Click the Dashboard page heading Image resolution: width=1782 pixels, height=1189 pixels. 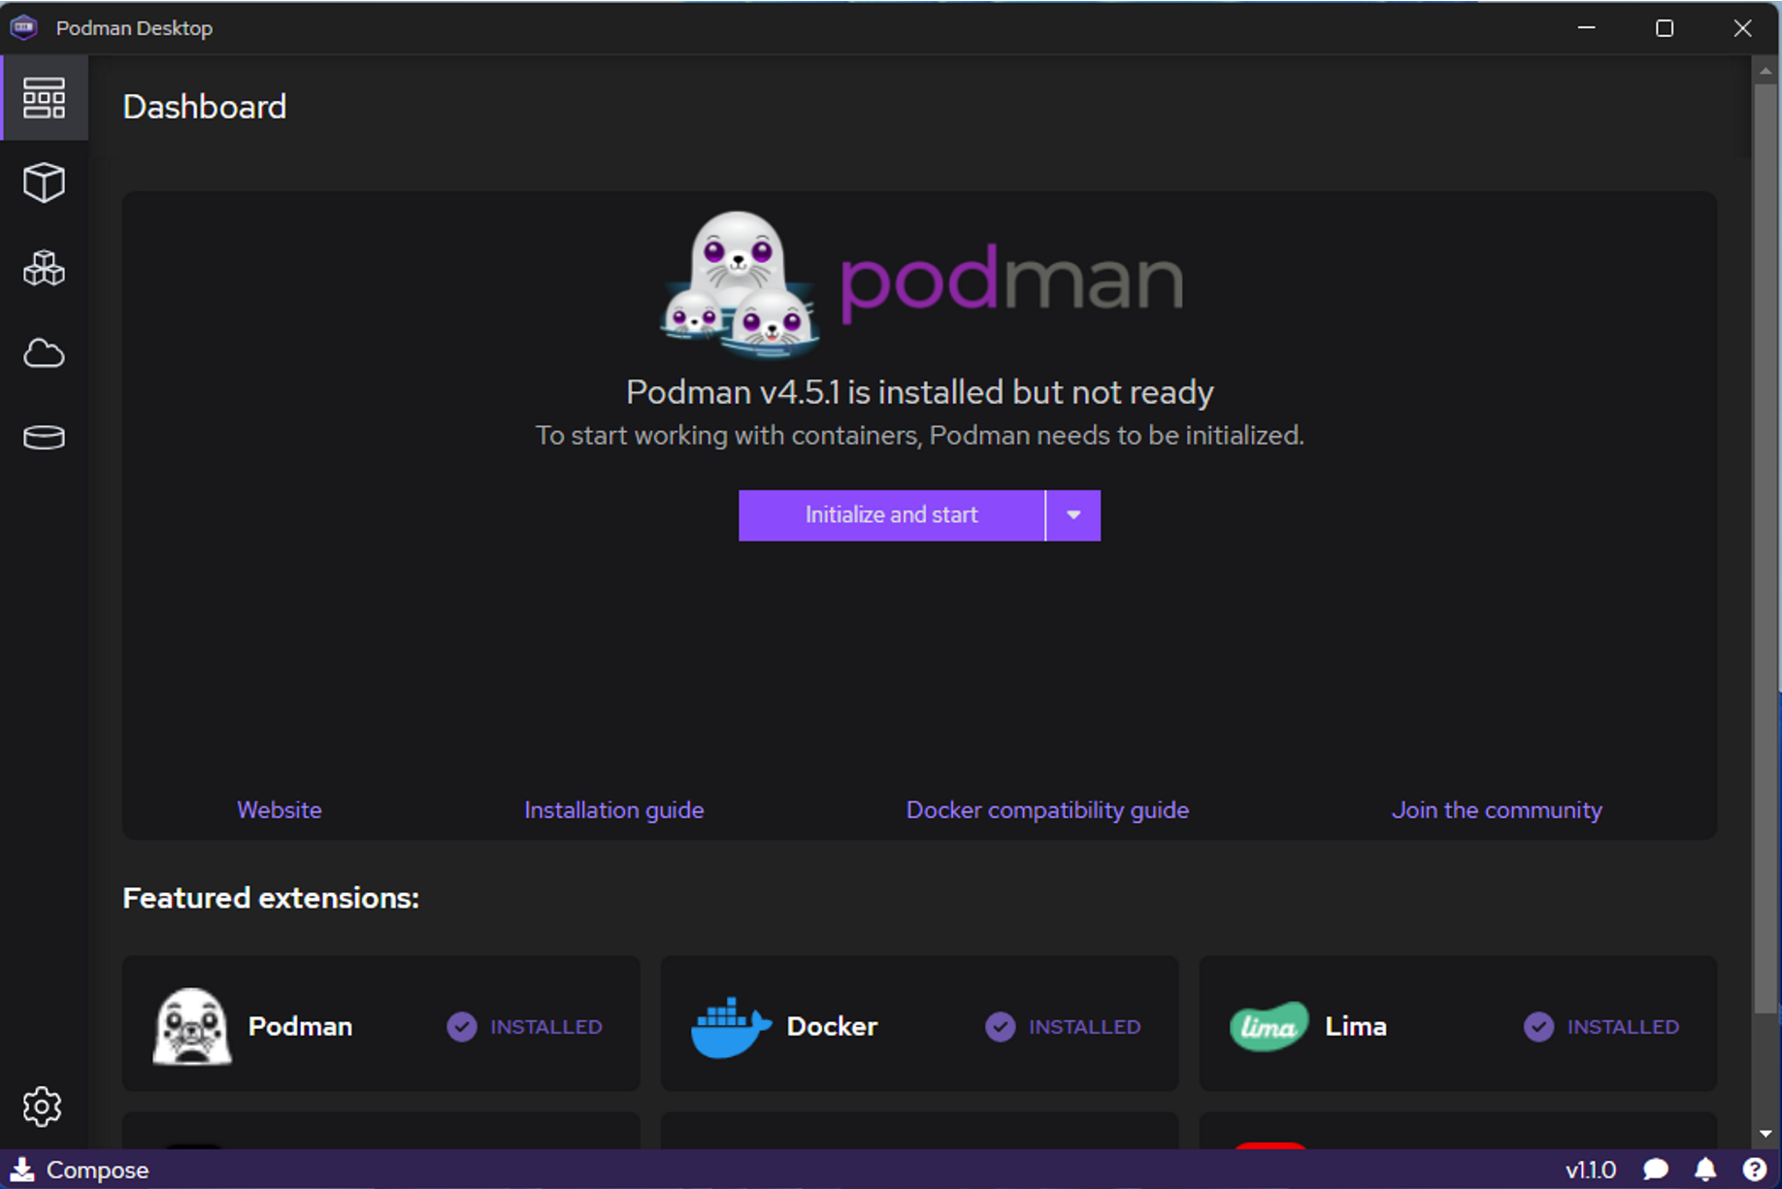(205, 107)
